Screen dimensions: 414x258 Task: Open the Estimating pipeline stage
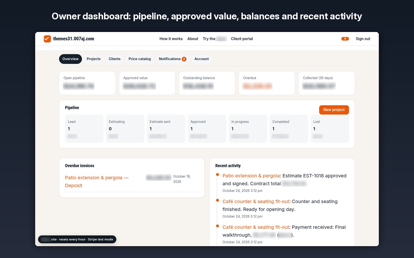pyautogui.click(x=125, y=128)
